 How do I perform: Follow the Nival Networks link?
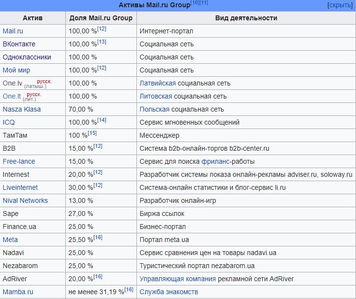[x=25, y=200]
